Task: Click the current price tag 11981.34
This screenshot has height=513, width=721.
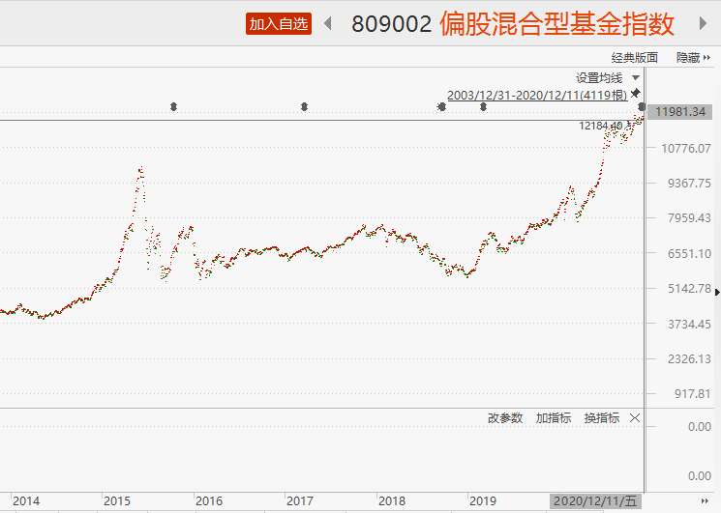Action: (x=680, y=112)
